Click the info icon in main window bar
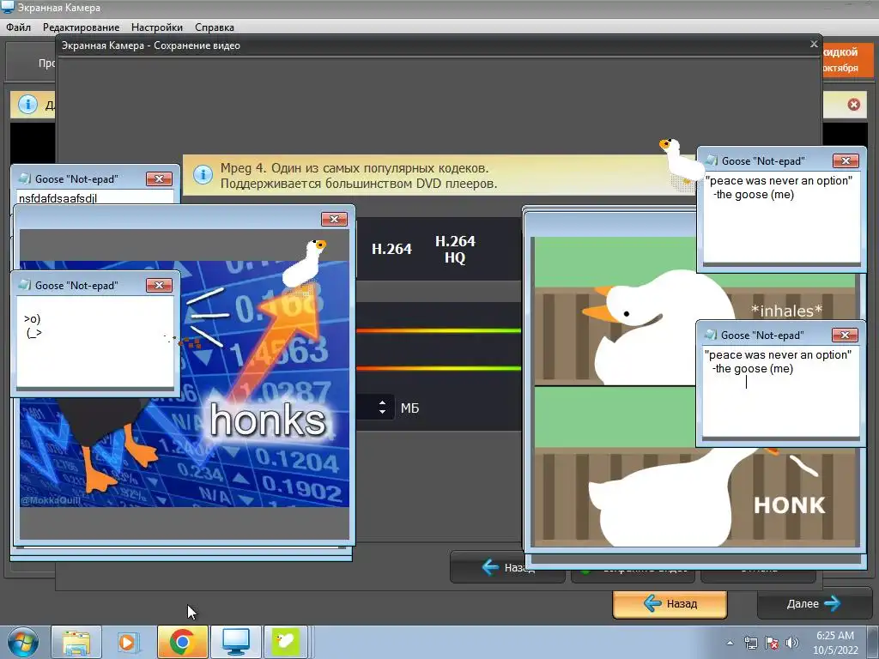The height and width of the screenshot is (659, 879). (27, 104)
